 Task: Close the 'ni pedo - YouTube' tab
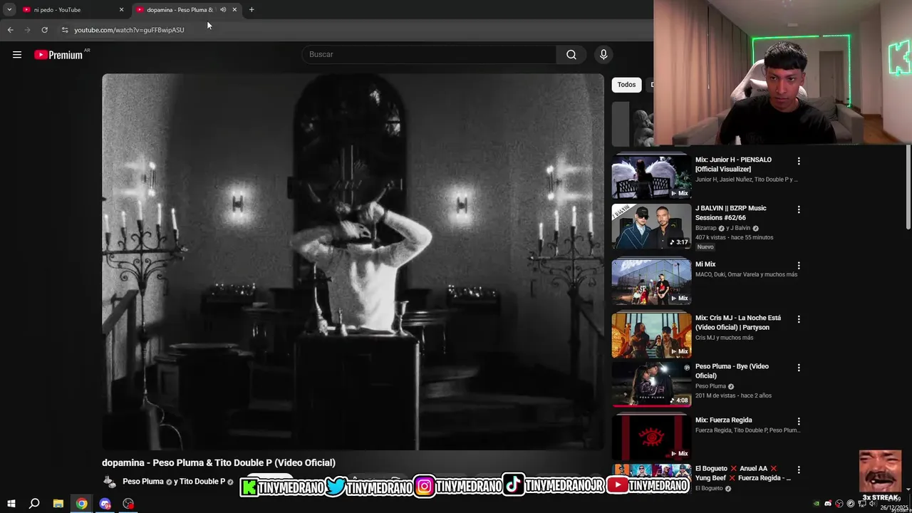pyautogui.click(x=121, y=10)
